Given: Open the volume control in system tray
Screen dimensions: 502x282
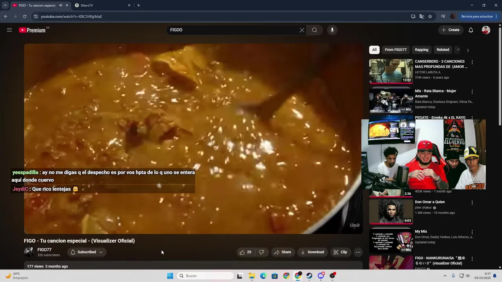Looking at the screenshot, I should (x=467, y=276).
